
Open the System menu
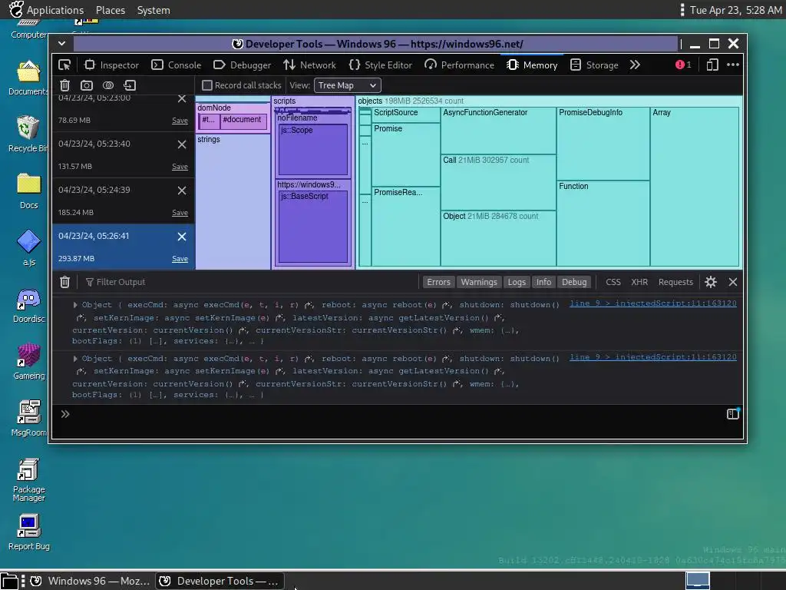pos(154,10)
